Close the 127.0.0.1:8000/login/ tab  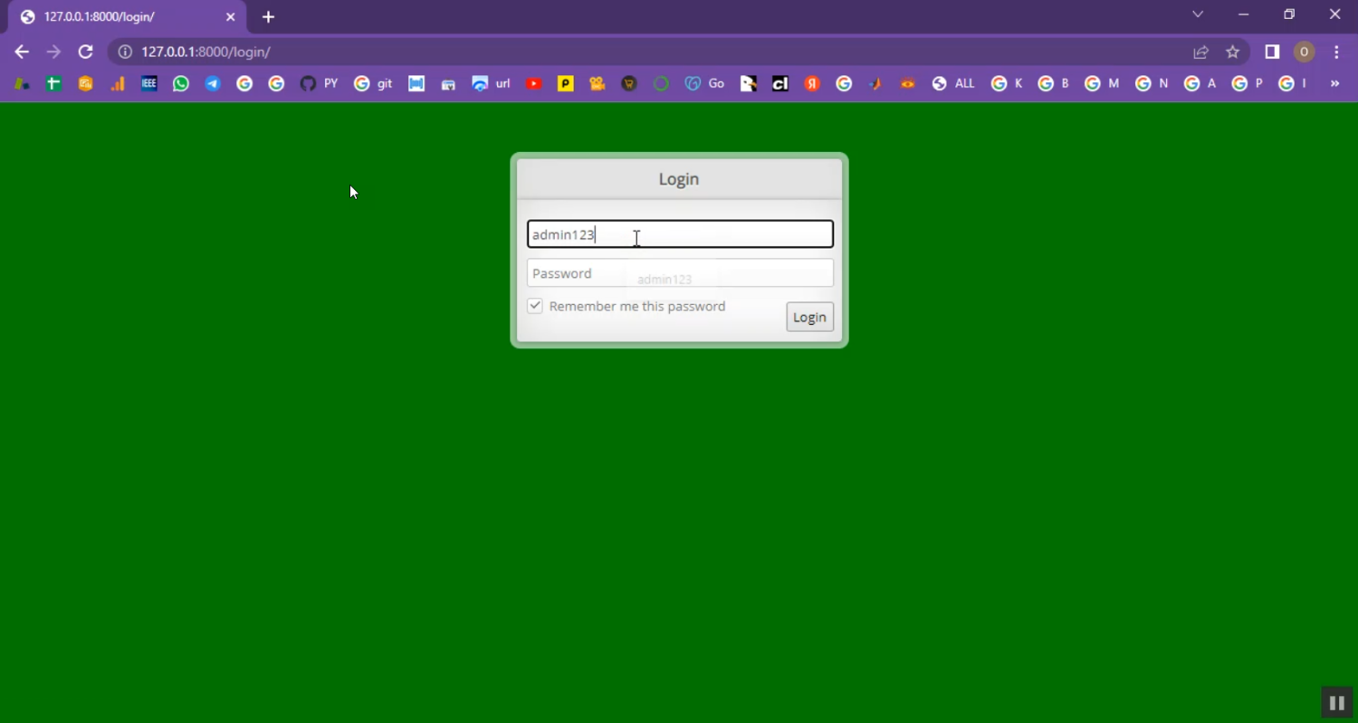(x=230, y=17)
